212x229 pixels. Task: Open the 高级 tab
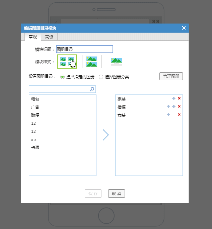(49, 37)
